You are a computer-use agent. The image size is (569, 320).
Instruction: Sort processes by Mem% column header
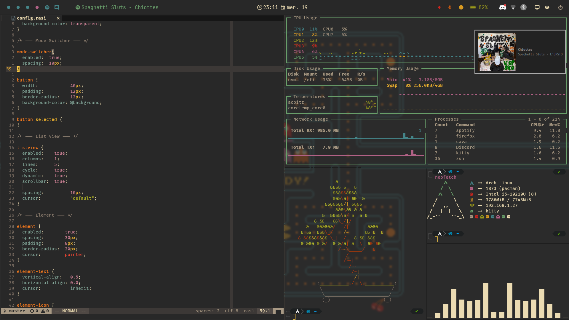pyautogui.click(x=554, y=125)
